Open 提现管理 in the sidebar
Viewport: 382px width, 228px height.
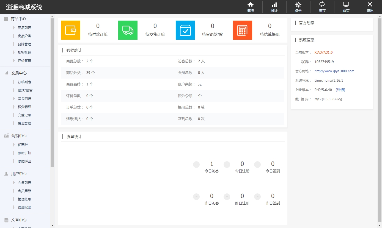[x=24, y=123]
